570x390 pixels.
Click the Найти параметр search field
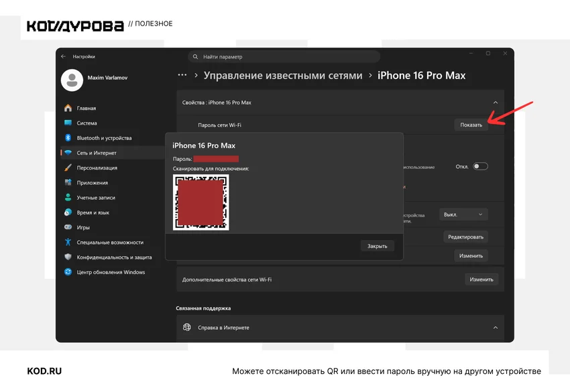(x=284, y=57)
